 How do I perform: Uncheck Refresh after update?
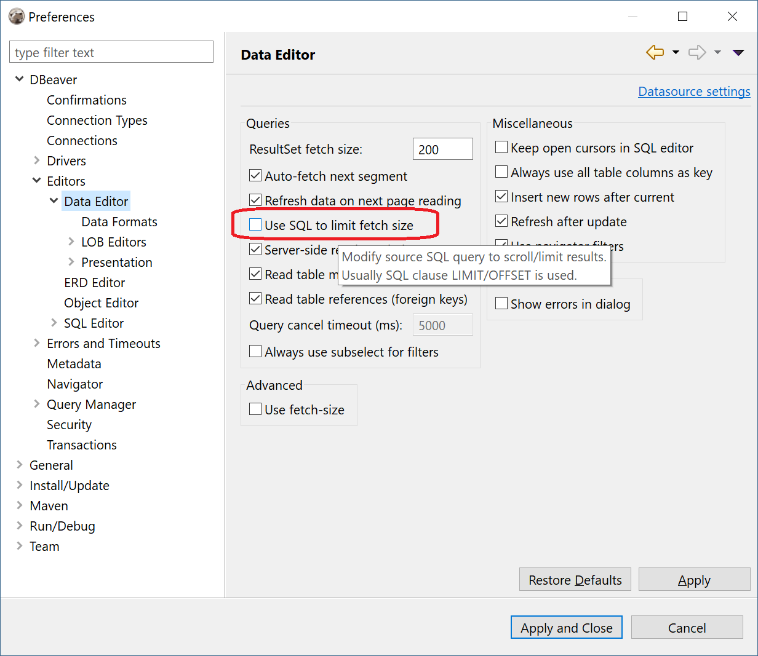click(501, 221)
